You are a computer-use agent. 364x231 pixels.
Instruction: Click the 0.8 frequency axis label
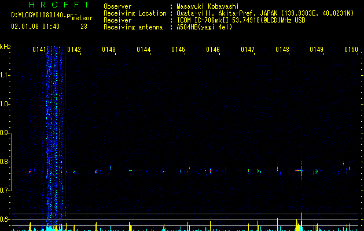[5, 162]
